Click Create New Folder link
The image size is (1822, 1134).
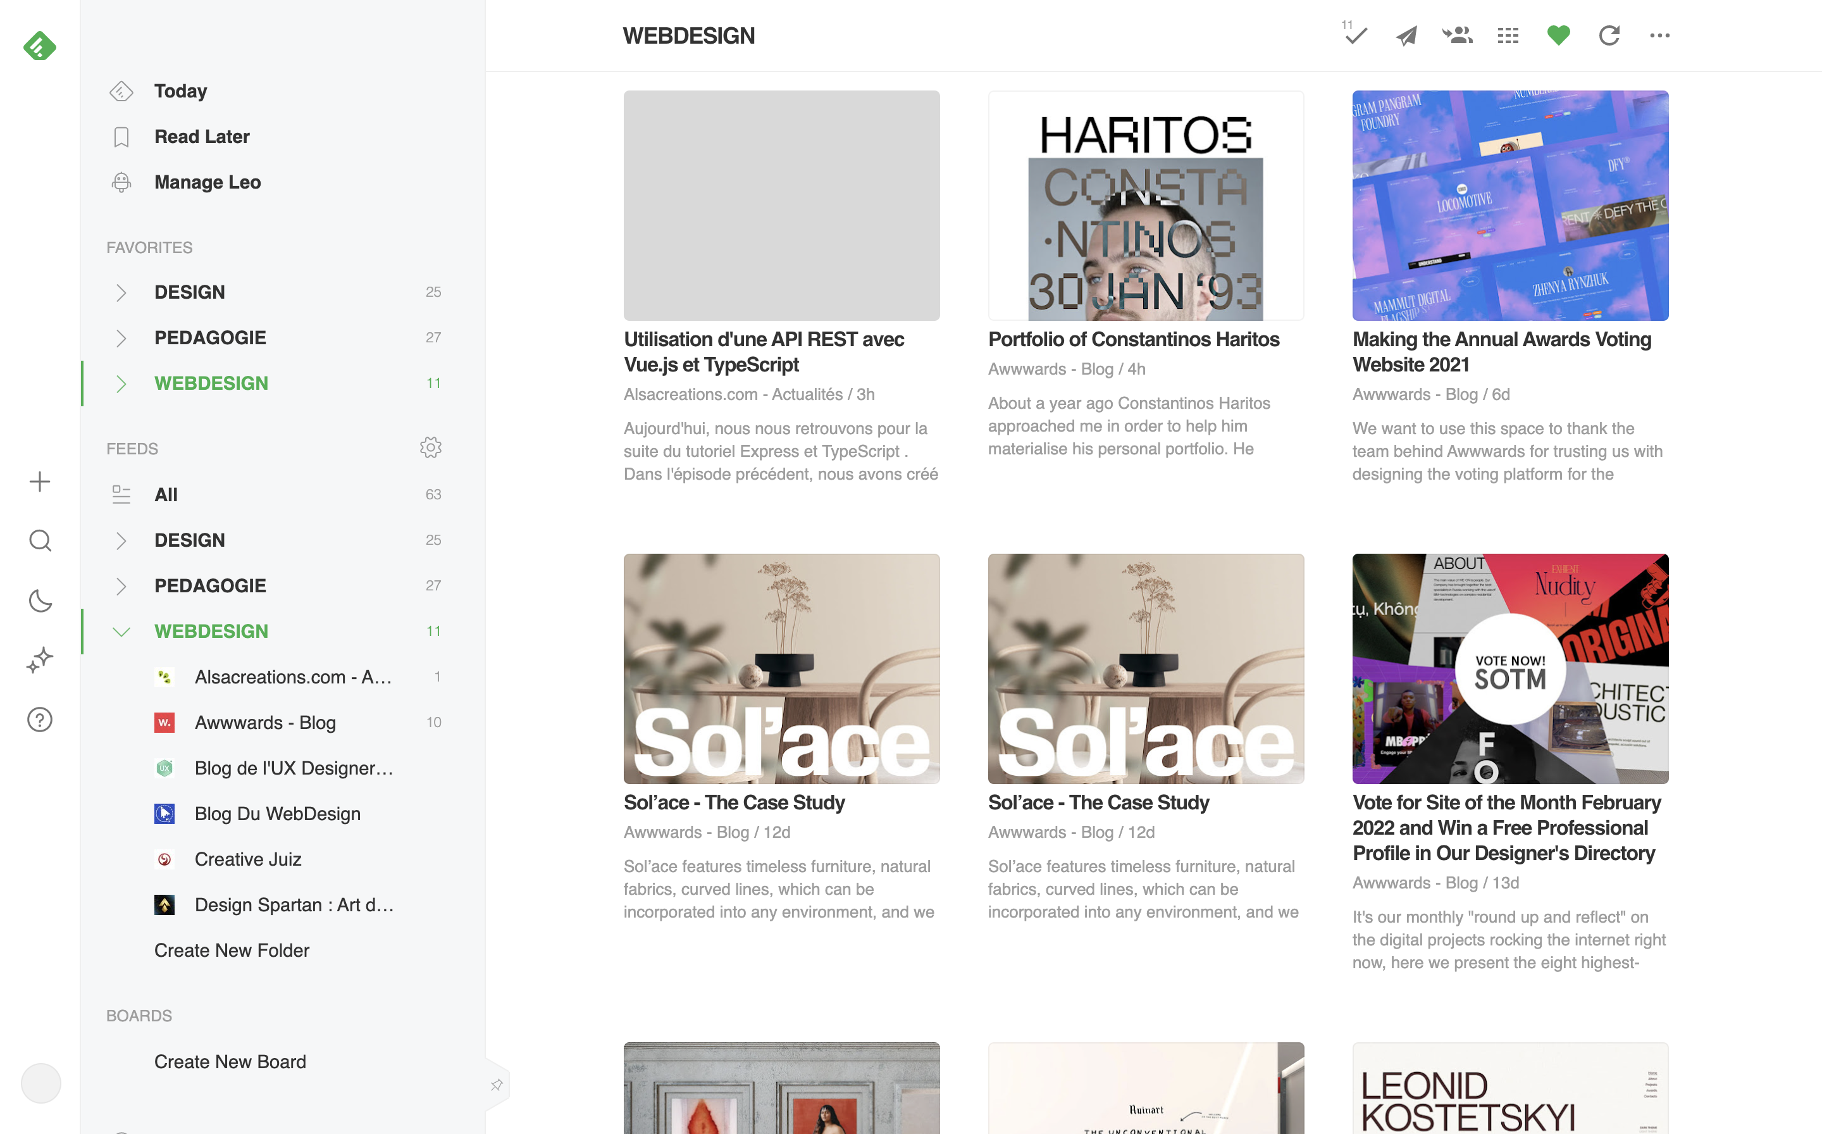pos(232,950)
